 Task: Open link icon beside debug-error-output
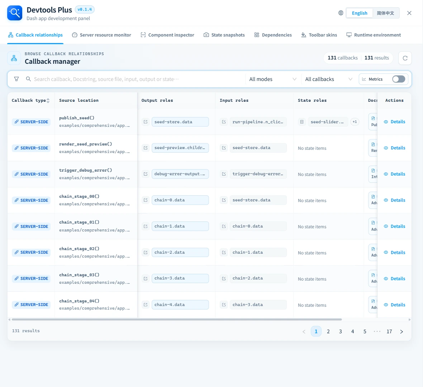click(x=146, y=174)
